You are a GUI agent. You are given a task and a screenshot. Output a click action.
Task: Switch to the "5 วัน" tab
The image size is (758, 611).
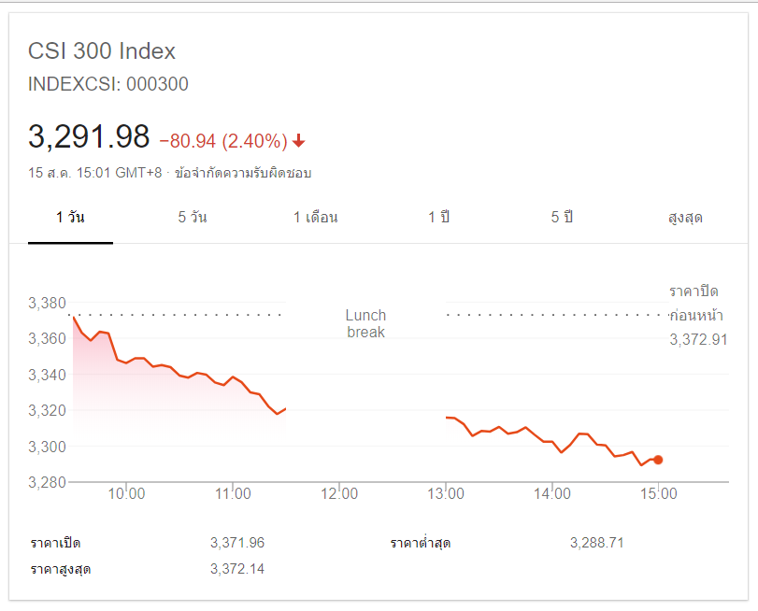click(x=193, y=218)
